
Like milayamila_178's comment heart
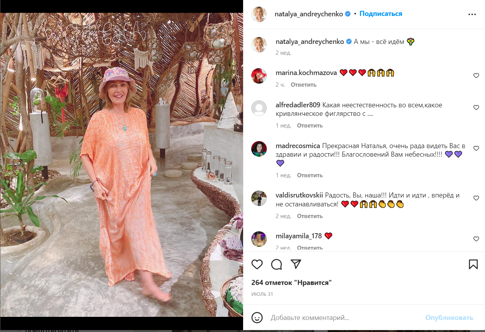[476, 239]
